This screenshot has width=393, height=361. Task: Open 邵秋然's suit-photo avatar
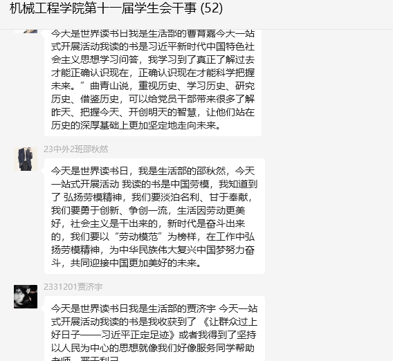tap(26, 159)
